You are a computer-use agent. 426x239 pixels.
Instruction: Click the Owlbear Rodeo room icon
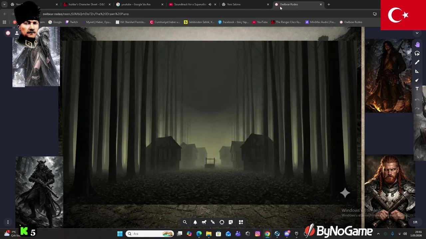8,33
